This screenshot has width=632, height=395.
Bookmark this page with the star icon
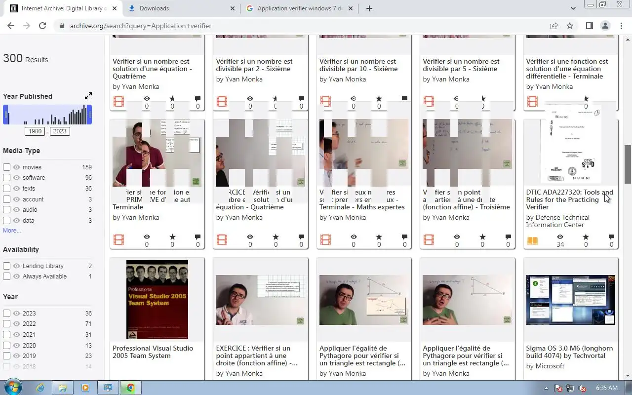570,26
